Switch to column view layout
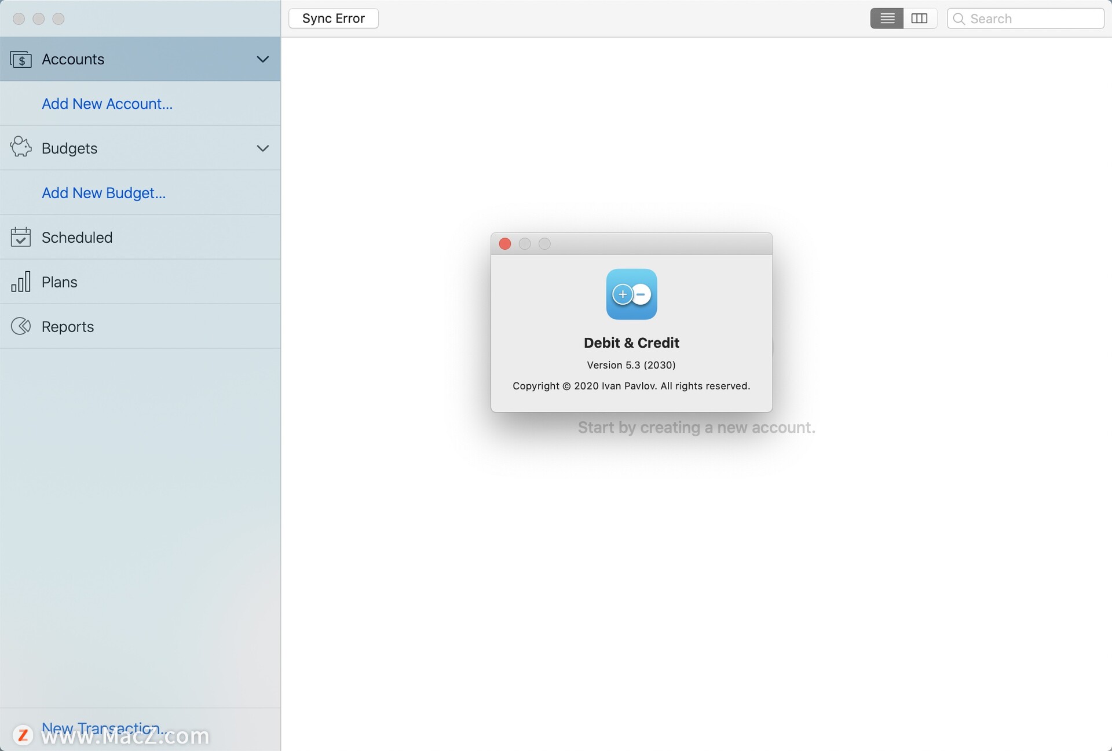This screenshot has width=1112, height=751. 920,19
